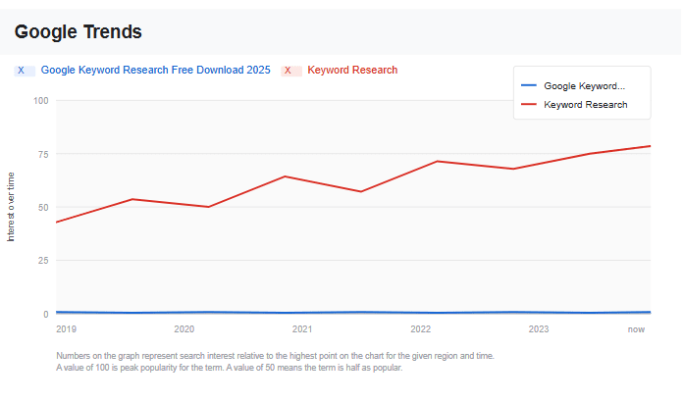Select the 2023 label on the time axis
Image resolution: width=683 pixels, height=401 pixels.
tap(539, 329)
